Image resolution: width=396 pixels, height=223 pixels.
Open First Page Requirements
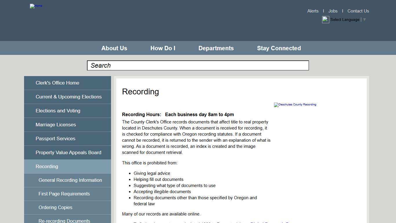click(64, 194)
